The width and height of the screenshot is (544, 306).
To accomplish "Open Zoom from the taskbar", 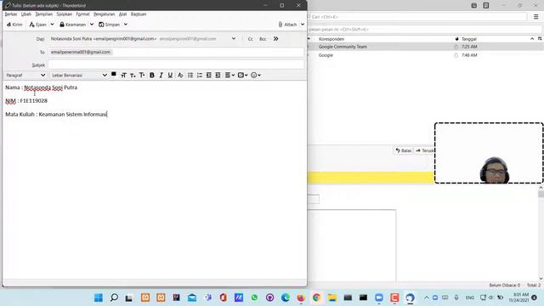I will point(379,297).
